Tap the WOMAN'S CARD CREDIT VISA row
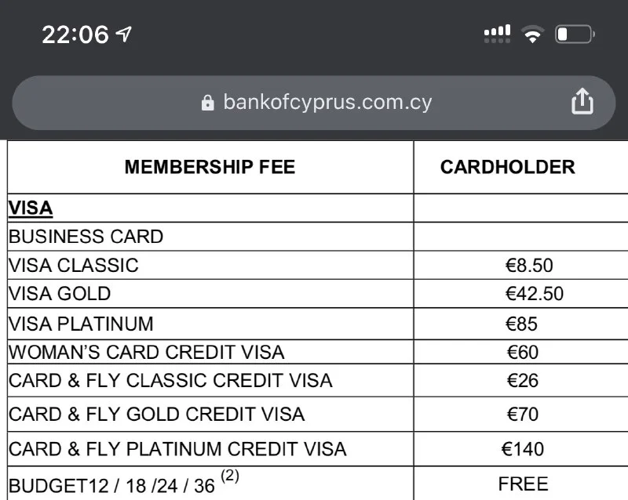Image resolution: width=628 pixels, height=500 pixels. point(147,353)
